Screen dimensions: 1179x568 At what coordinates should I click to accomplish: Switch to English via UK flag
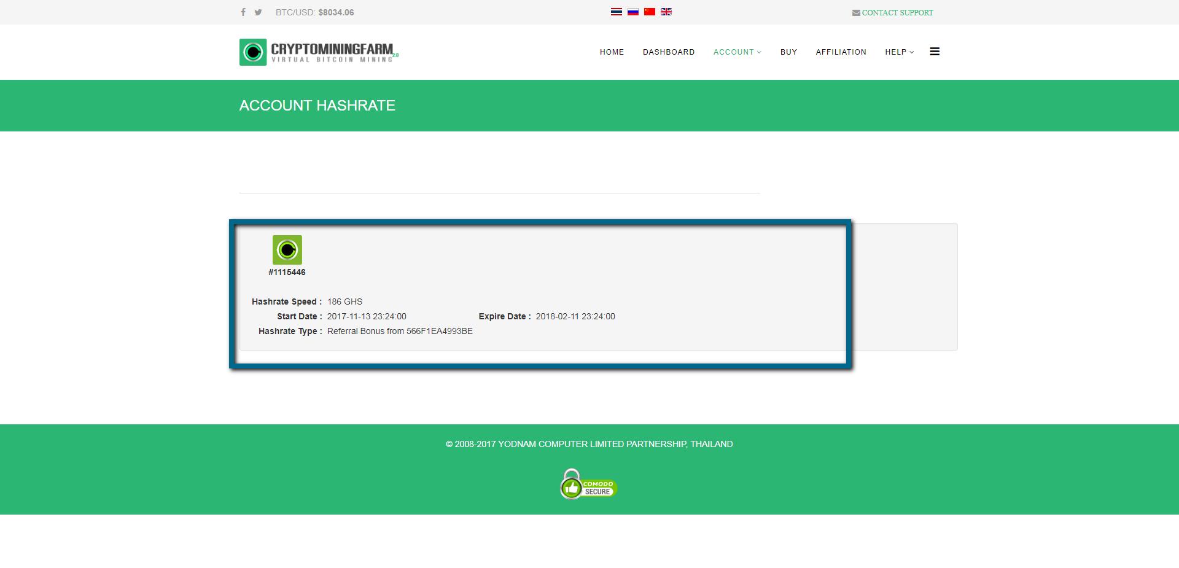pyautogui.click(x=666, y=12)
